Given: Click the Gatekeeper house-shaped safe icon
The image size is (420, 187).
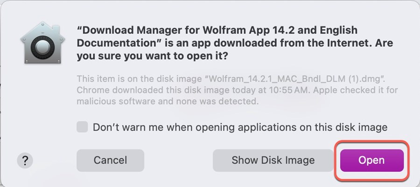Looking at the screenshot, I should pos(42,43).
